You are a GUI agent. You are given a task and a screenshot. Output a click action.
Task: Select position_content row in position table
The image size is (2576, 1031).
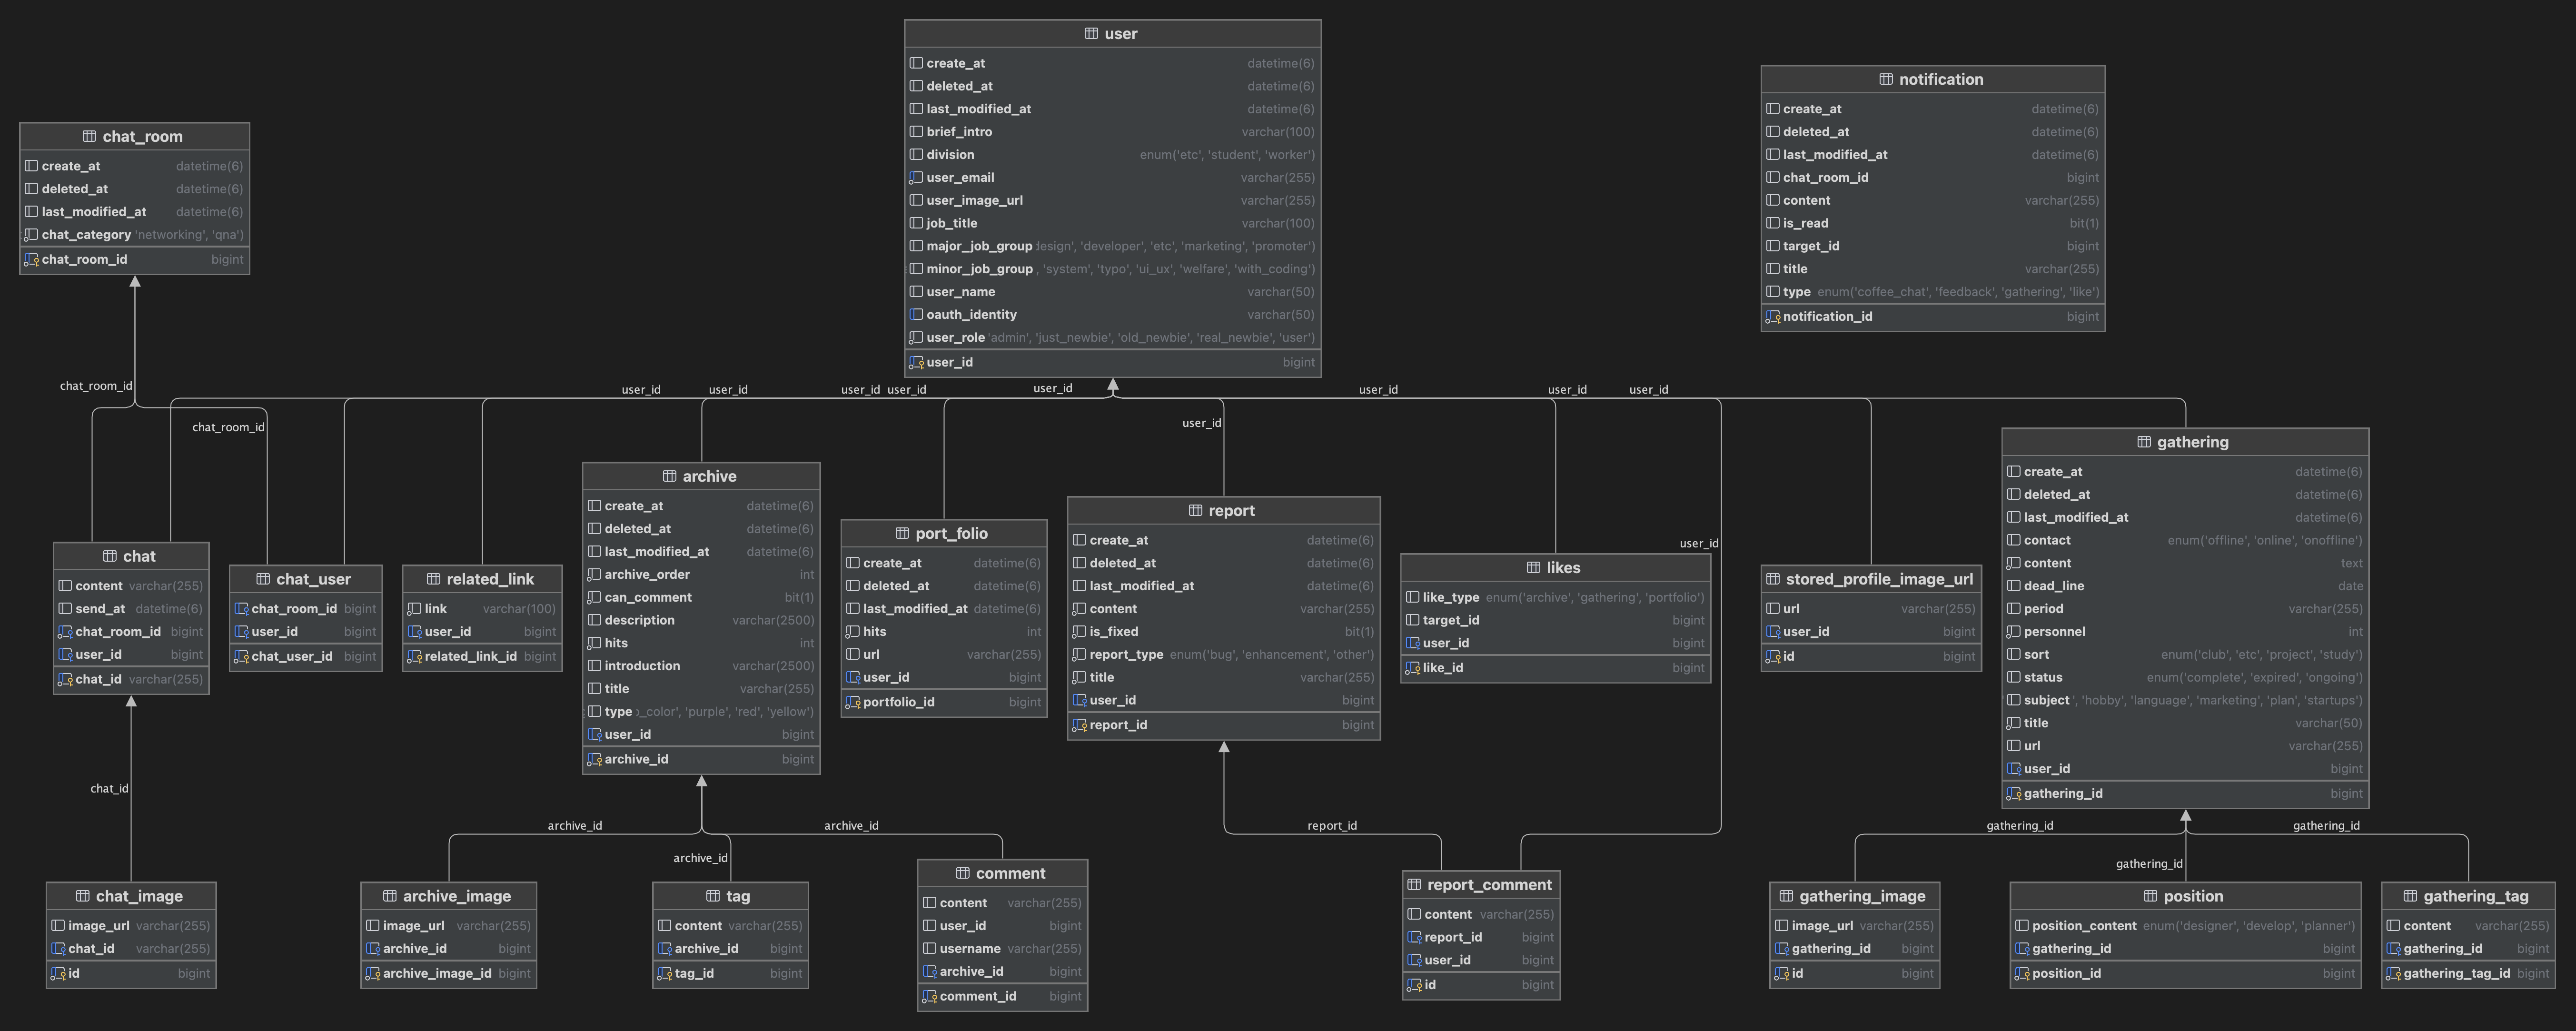pos(2083,926)
